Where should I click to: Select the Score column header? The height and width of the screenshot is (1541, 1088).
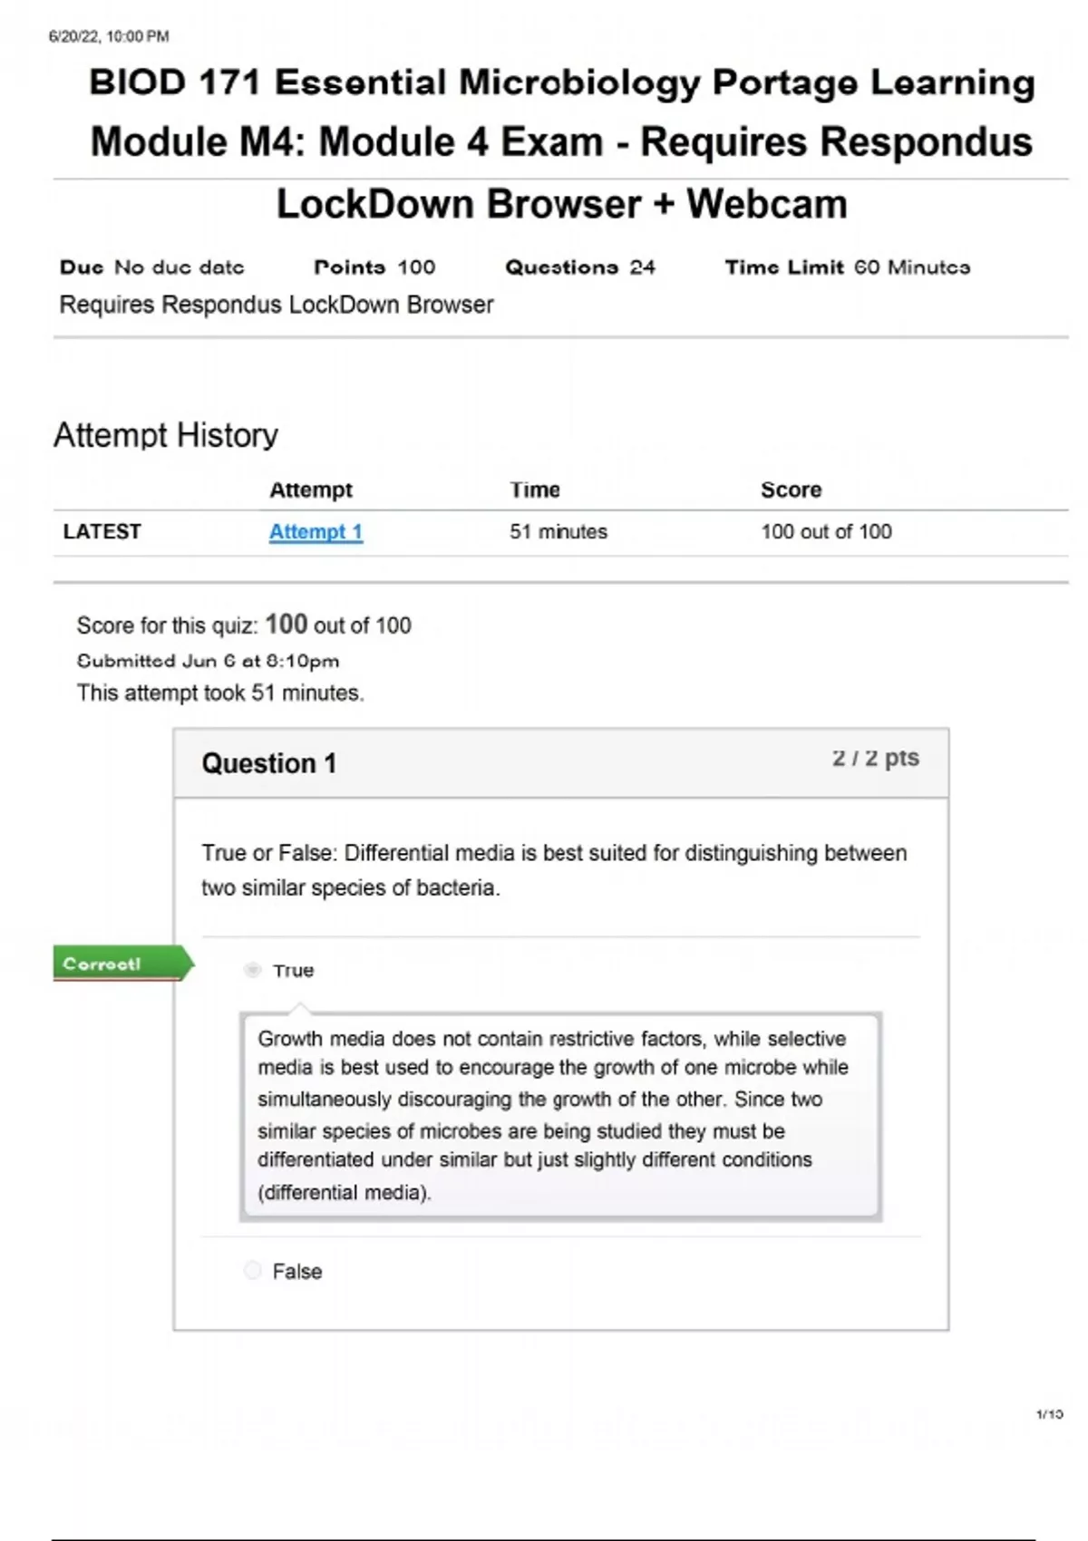791,489
